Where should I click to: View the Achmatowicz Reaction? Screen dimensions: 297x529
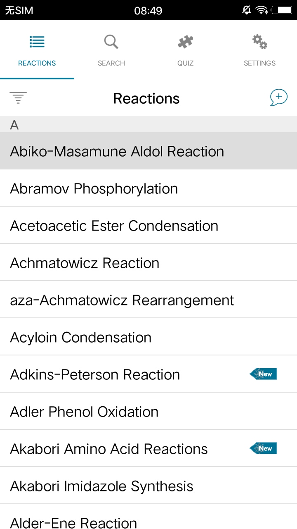coord(85,263)
